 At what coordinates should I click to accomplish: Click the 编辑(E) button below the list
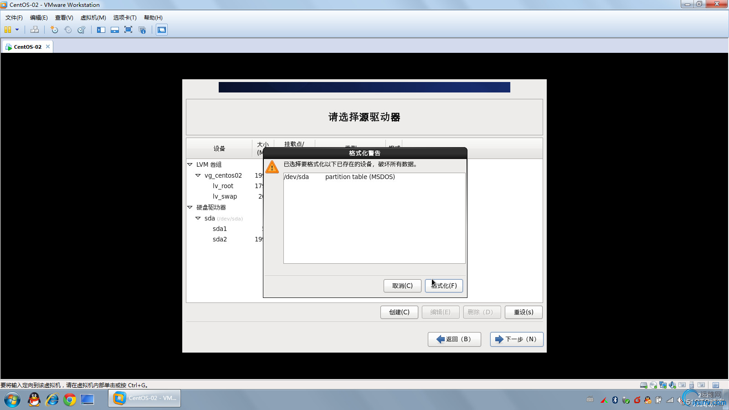pyautogui.click(x=441, y=312)
